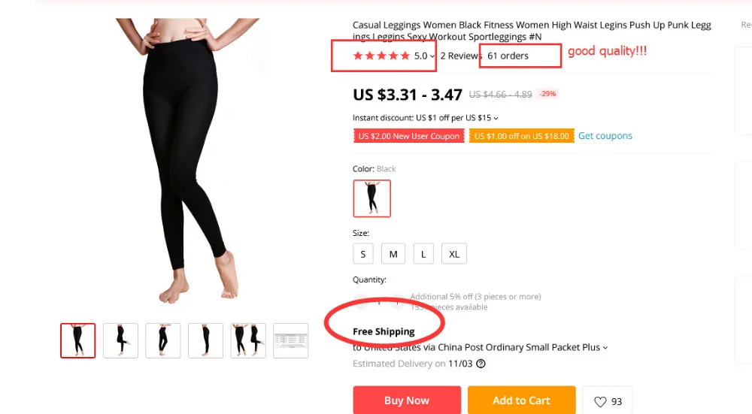Open the China Post shipping method dropdown
The height and width of the screenshot is (414, 752).
pyautogui.click(x=605, y=347)
